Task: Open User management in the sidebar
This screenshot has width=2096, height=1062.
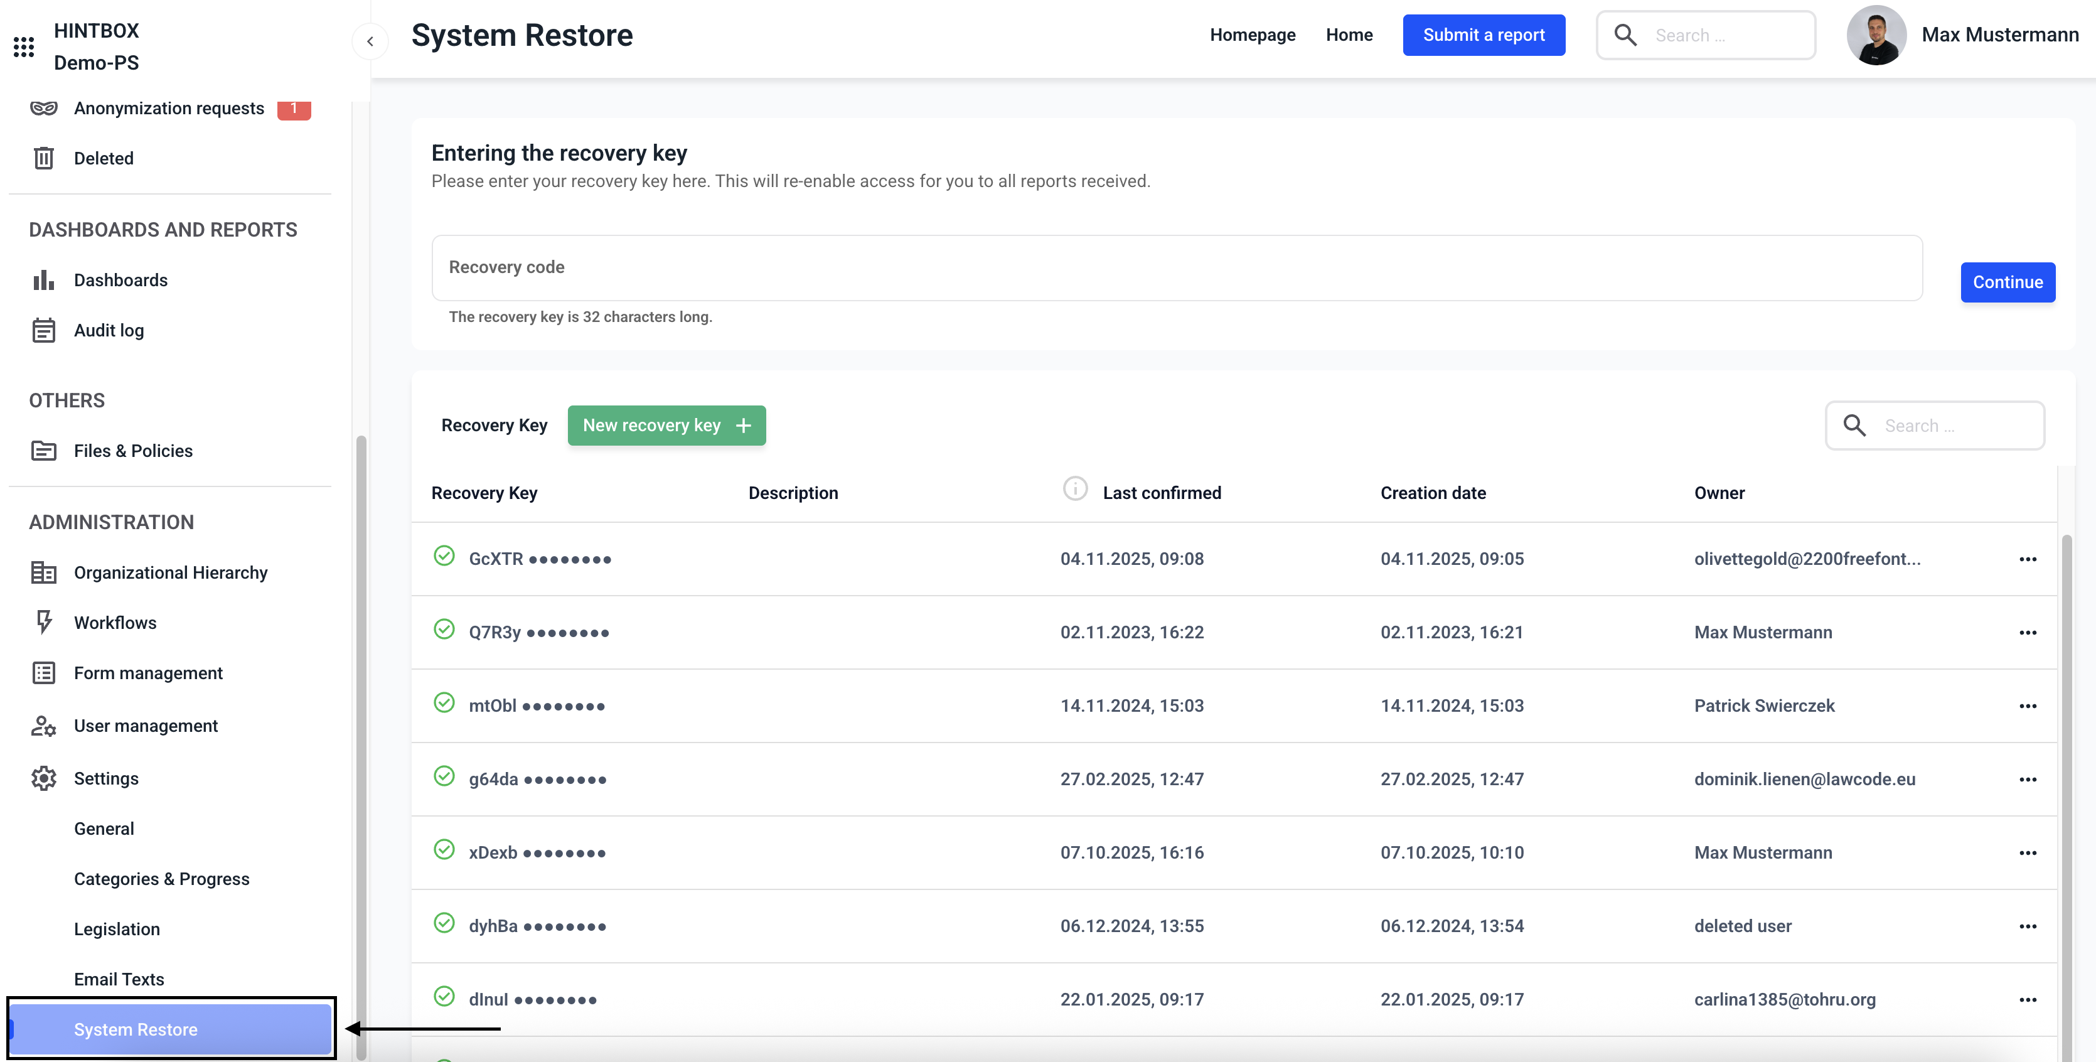Action: (146, 726)
